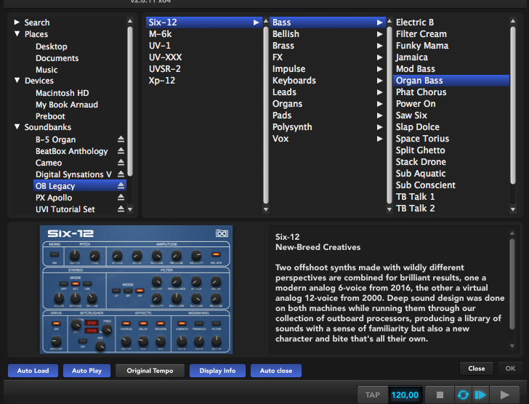Click the preset list scroll down arrow
529x404 pixels.
[x=513, y=209]
